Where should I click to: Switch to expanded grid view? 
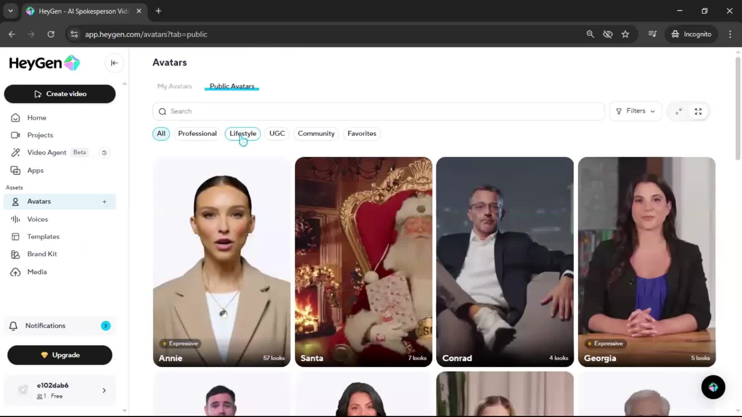click(698, 111)
